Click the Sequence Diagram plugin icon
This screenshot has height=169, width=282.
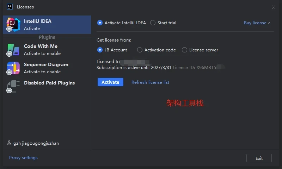point(13,68)
